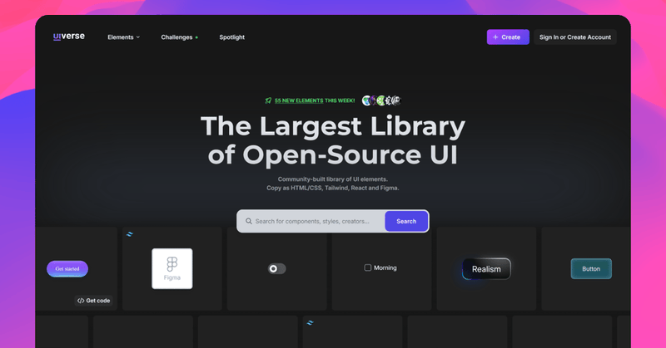Click the rocket icon beside new elements
Viewport: 666px width, 348px height.
tap(268, 100)
